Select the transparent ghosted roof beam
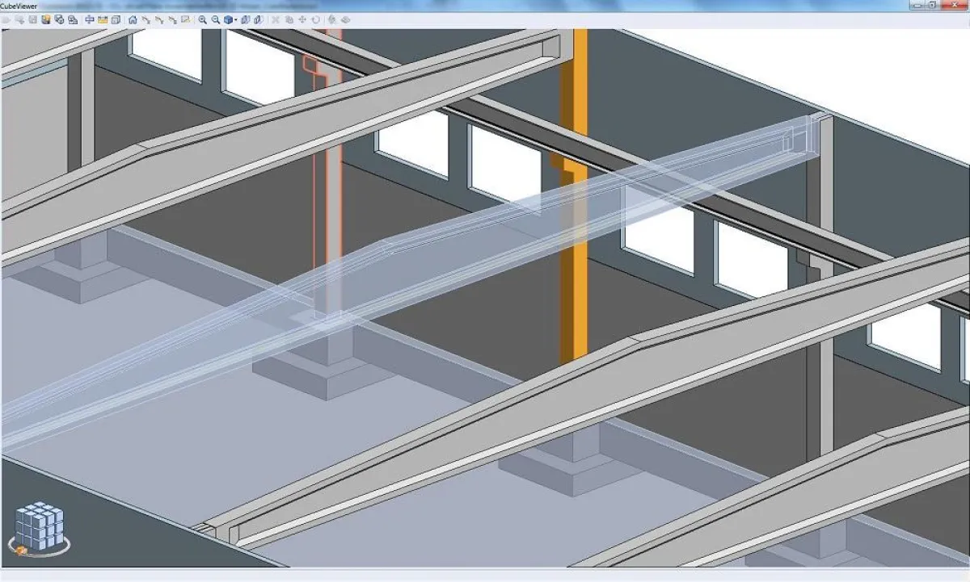Image resolution: width=970 pixels, height=582 pixels. point(485,234)
